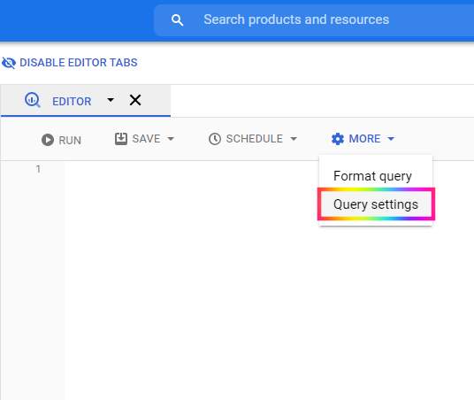Click the Schedule clock icon
The image size is (474, 400).
[x=215, y=139]
